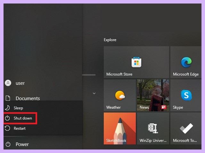Click the Power button
The width and height of the screenshot is (205, 153).
coord(43,144)
